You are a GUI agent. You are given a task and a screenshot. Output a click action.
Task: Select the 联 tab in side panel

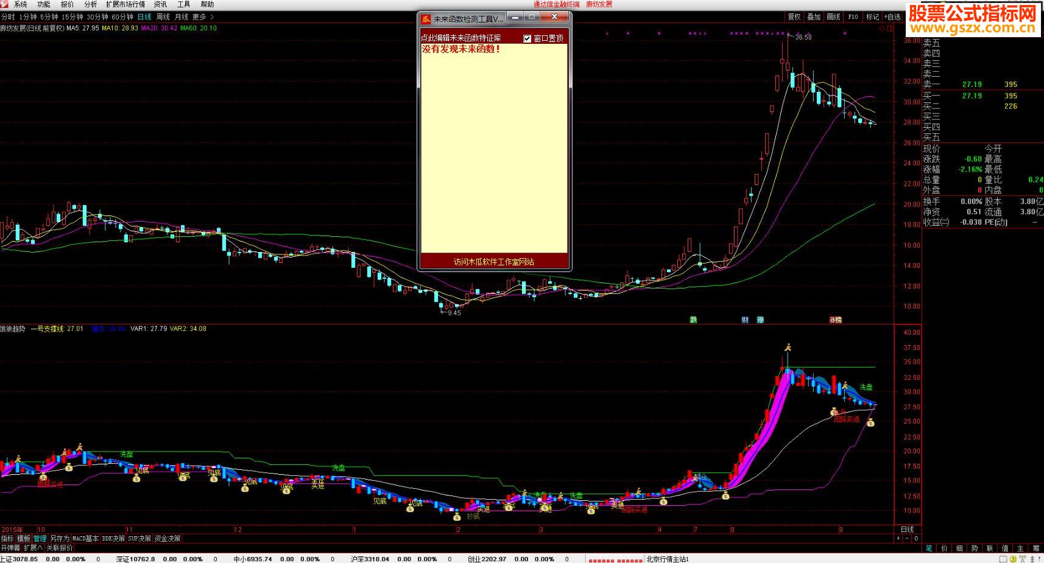[990, 548]
